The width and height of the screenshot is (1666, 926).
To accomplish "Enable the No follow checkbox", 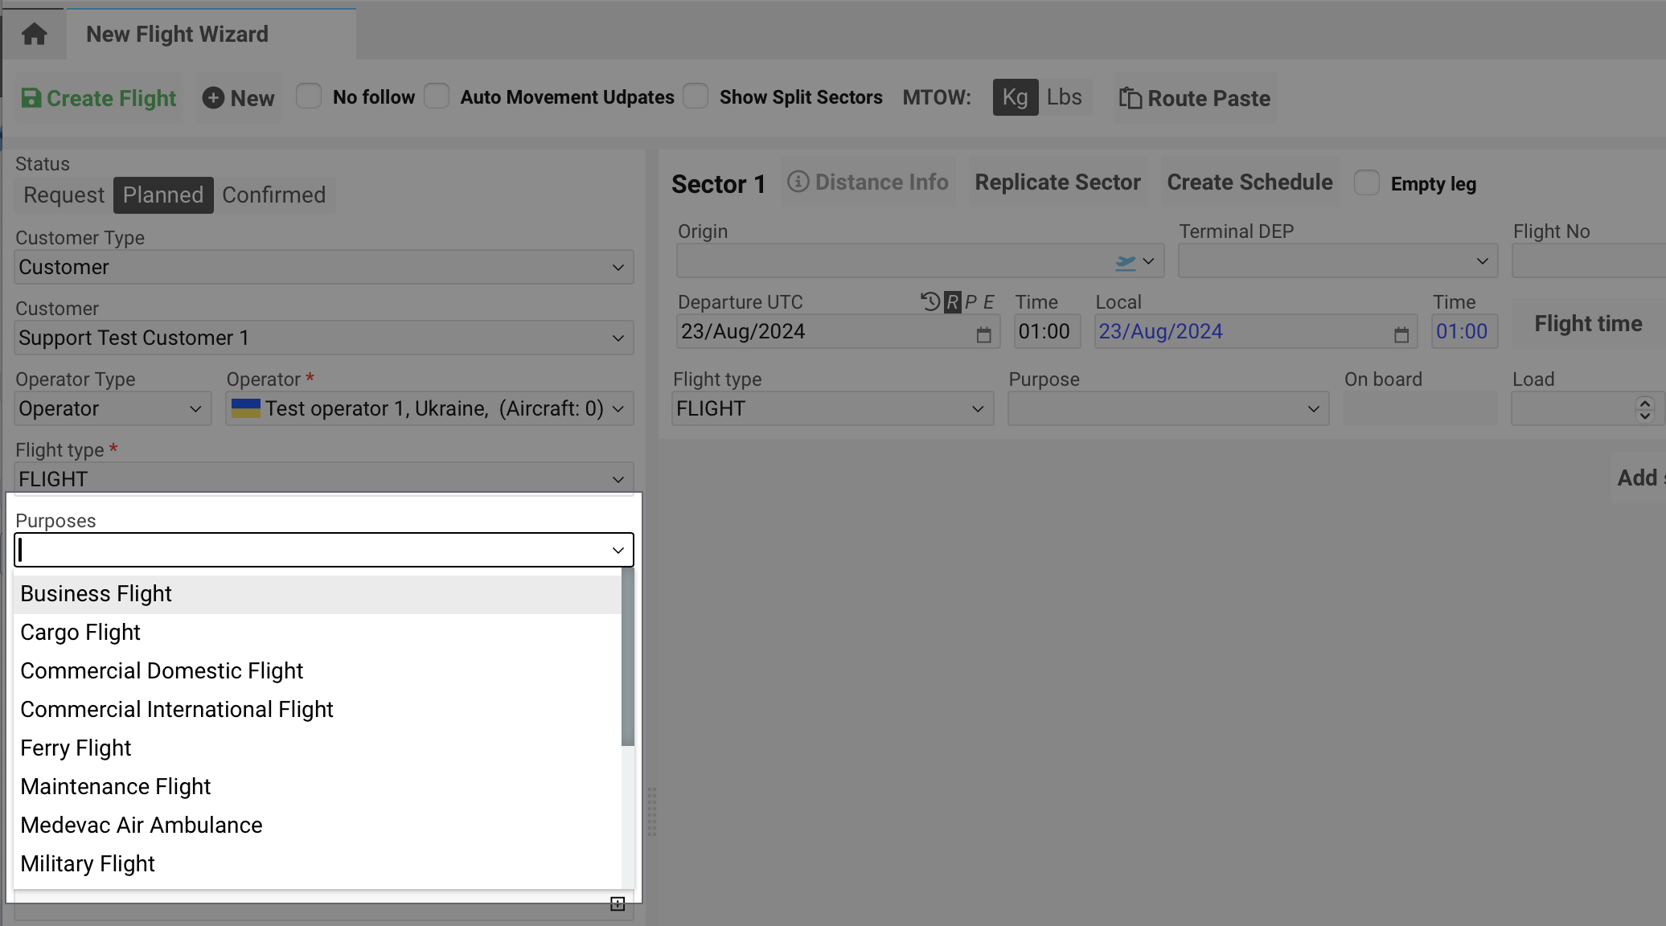I will (x=309, y=96).
